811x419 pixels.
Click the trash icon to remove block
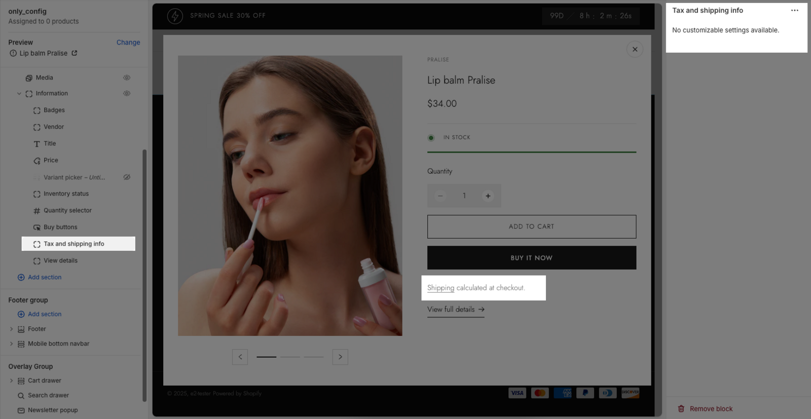[681, 409]
